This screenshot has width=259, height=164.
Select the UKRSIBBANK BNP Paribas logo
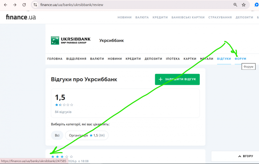(71, 41)
